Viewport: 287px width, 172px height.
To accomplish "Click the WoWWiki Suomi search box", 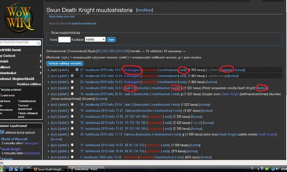I will pos(18,43).
